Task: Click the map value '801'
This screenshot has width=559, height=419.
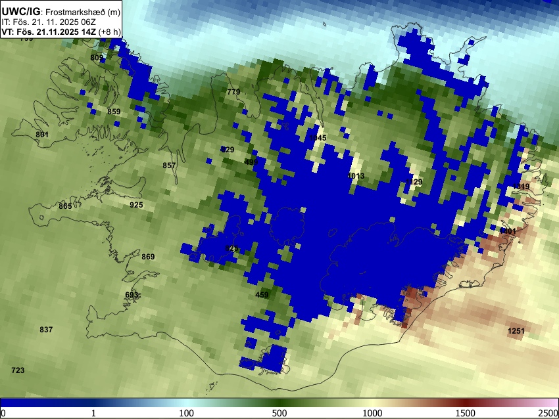Action: click(42, 135)
